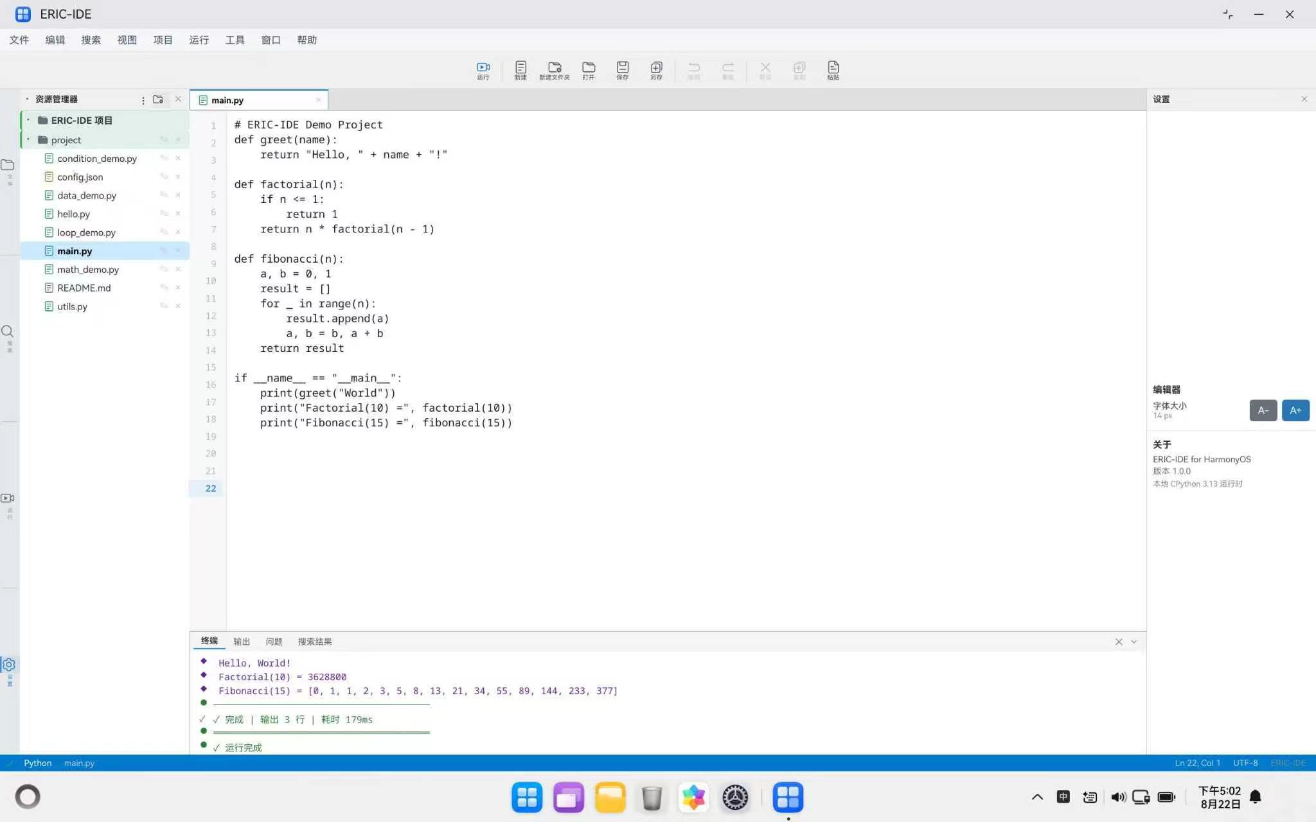Click the Python language status bar entry
The width and height of the screenshot is (1316, 822).
pos(37,763)
